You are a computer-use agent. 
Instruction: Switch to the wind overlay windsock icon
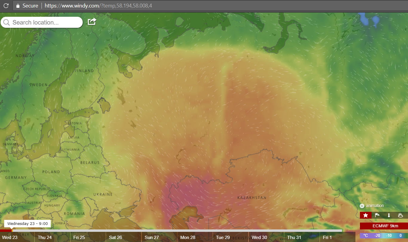point(377,215)
